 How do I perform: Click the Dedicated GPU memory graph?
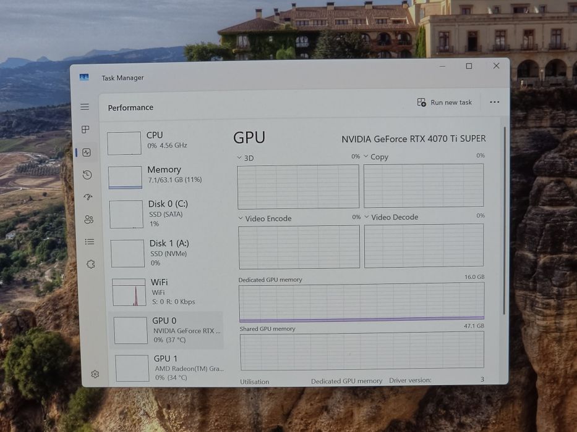[362, 302]
